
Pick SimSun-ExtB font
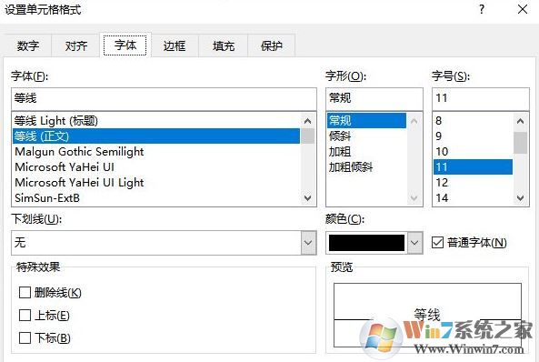(156, 198)
